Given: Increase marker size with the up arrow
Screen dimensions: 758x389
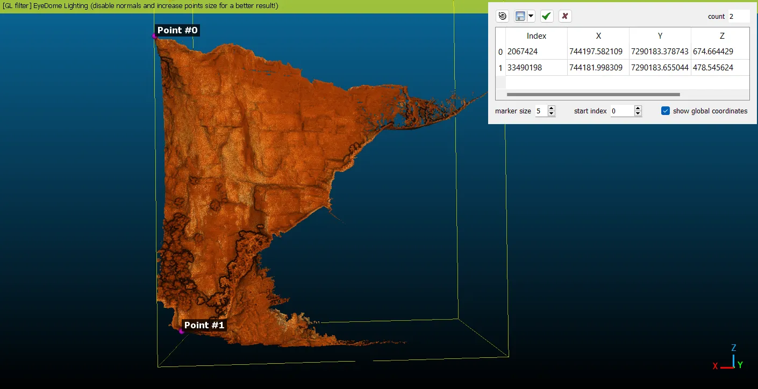Looking at the screenshot, I should [x=551, y=108].
